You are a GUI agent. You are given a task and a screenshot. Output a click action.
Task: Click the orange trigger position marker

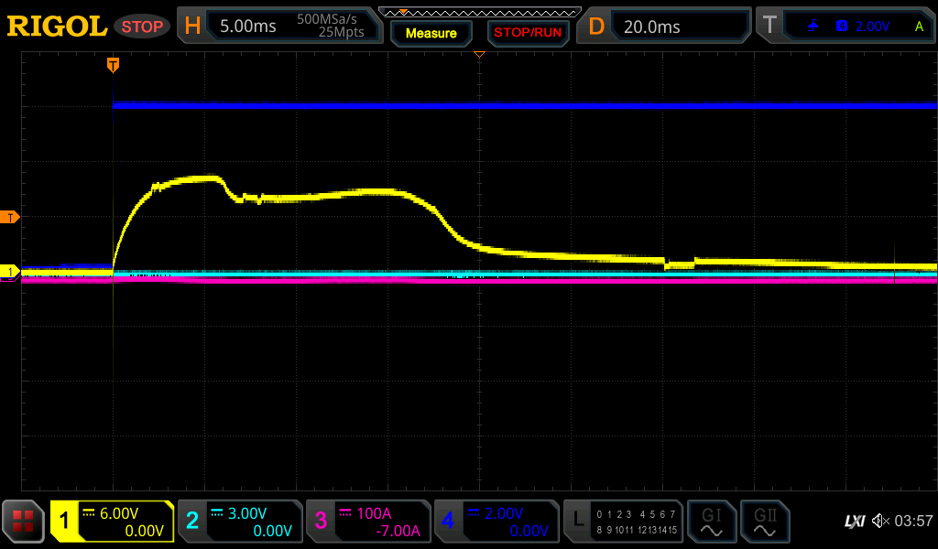click(x=113, y=65)
